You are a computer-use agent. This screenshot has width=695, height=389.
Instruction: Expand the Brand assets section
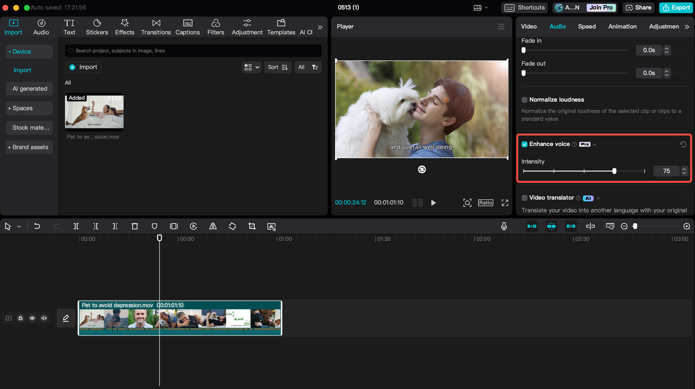(x=29, y=147)
